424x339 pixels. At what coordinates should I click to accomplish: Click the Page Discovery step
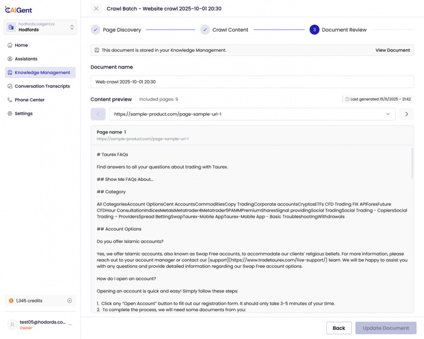(116, 30)
